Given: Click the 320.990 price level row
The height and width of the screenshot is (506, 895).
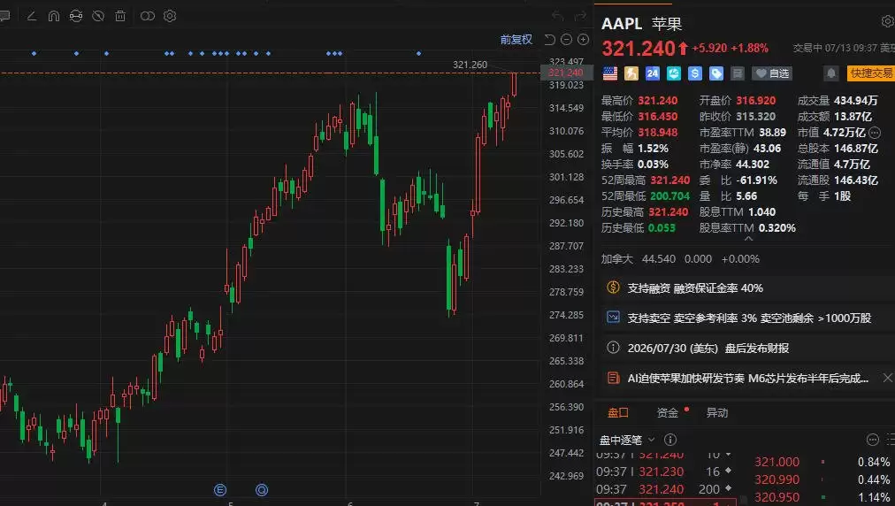Looking at the screenshot, I should click(x=822, y=479).
